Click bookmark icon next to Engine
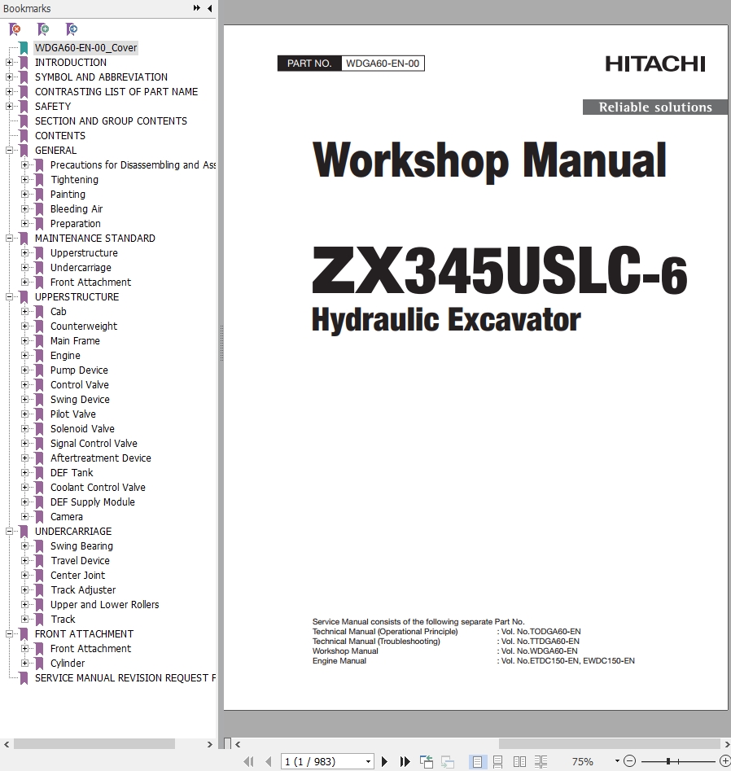The height and width of the screenshot is (771, 731). coord(39,356)
